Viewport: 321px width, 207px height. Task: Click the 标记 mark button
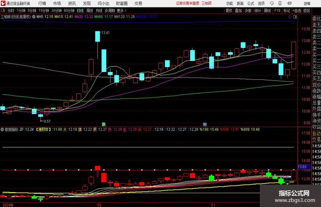tap(287, 11)
